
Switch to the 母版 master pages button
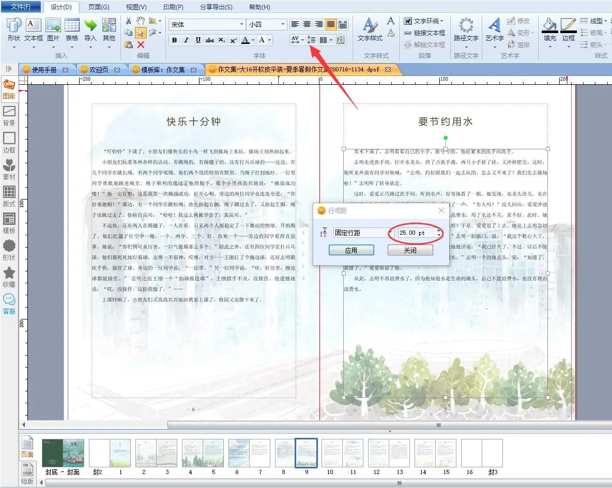click(27, 474)
